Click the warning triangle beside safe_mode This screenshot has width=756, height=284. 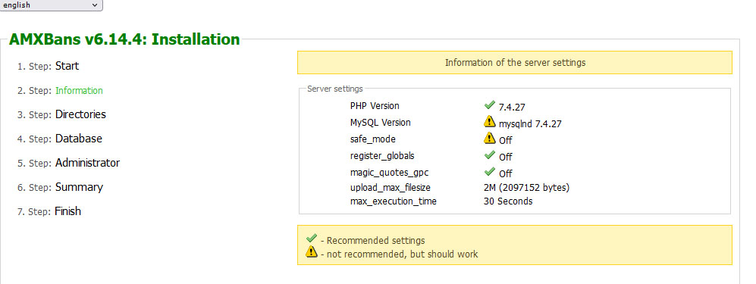point(489,138)
